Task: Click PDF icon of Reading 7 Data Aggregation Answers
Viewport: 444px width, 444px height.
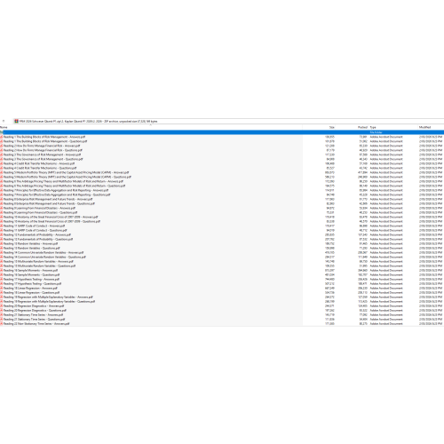Action: [x=2, y=190]
